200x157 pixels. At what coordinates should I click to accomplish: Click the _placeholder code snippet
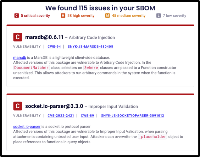click(152, 137)
